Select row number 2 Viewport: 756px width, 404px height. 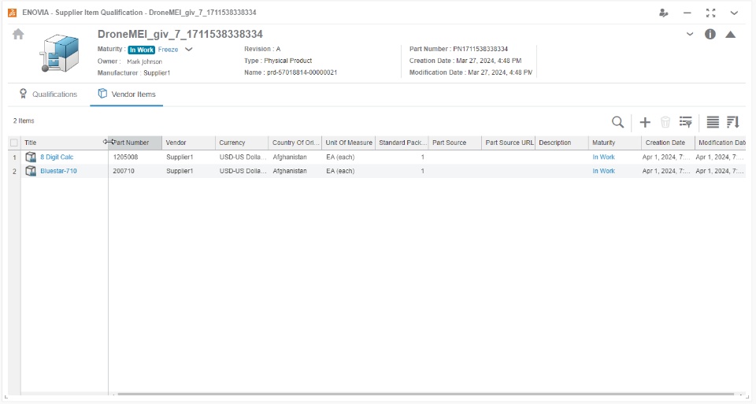pos(14,171)
